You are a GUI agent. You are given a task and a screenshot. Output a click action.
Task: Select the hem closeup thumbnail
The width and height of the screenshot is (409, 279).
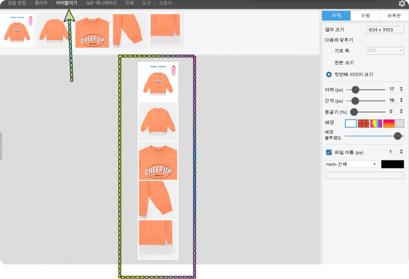coord(168,31)
